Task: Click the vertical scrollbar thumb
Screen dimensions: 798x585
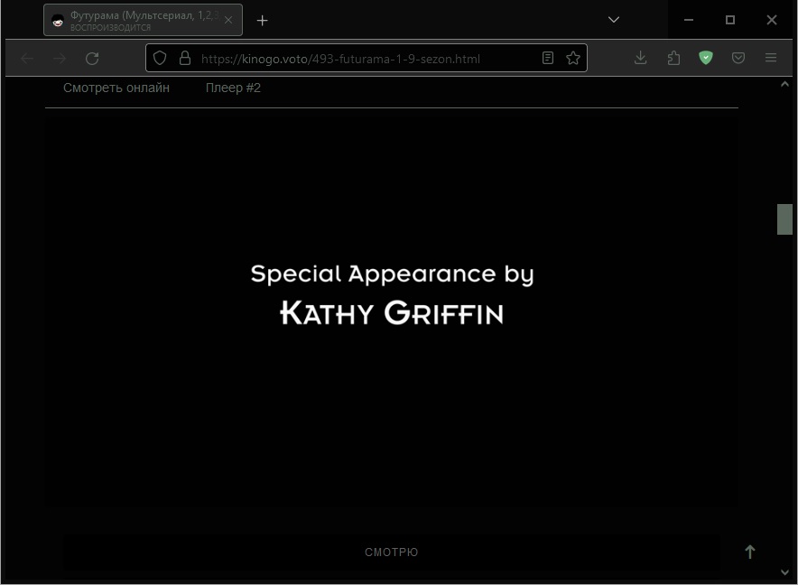Action: [784, 219]
